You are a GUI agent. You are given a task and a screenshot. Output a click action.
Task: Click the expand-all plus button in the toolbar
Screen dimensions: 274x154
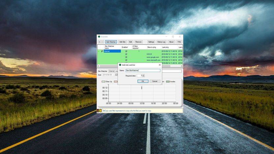(x=99, y=42)
